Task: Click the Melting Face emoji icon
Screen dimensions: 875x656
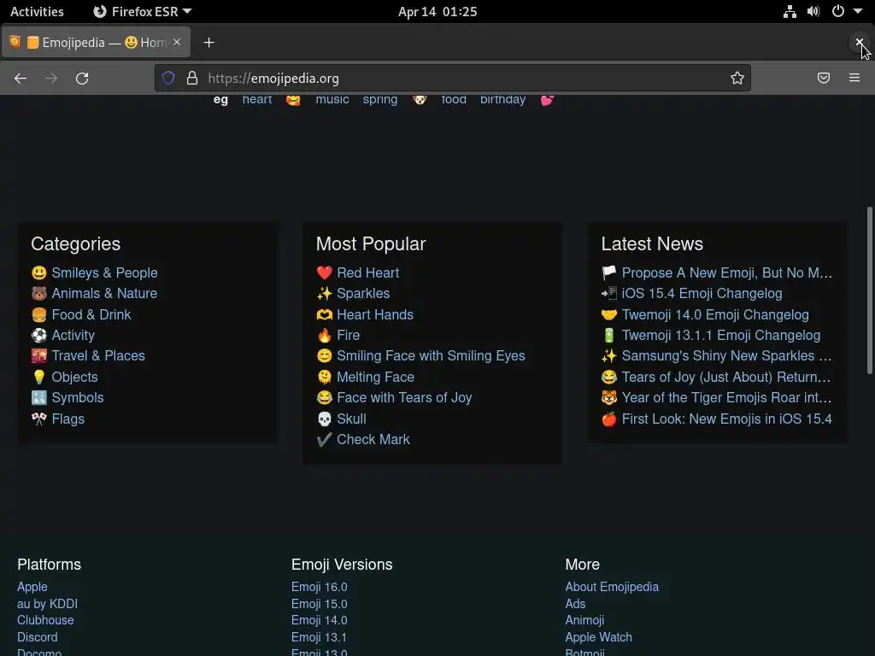Action: pyautogui.click(x=324, y=377)
